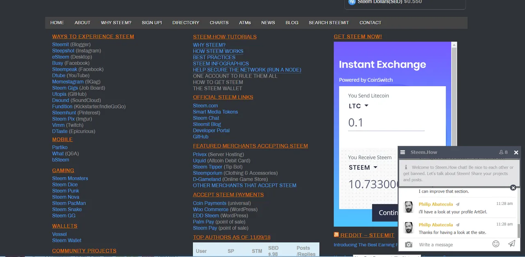The height and width of the screenshot is (257, 525).
Task: Open the Steem.How chat hamburger menu
Action: click(x=403, y=152)
